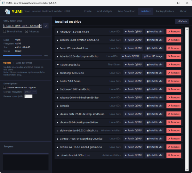Click the AntiVirus-Utilities label for drweb
This screenshot has width=192, height=173.
(111, 155)
